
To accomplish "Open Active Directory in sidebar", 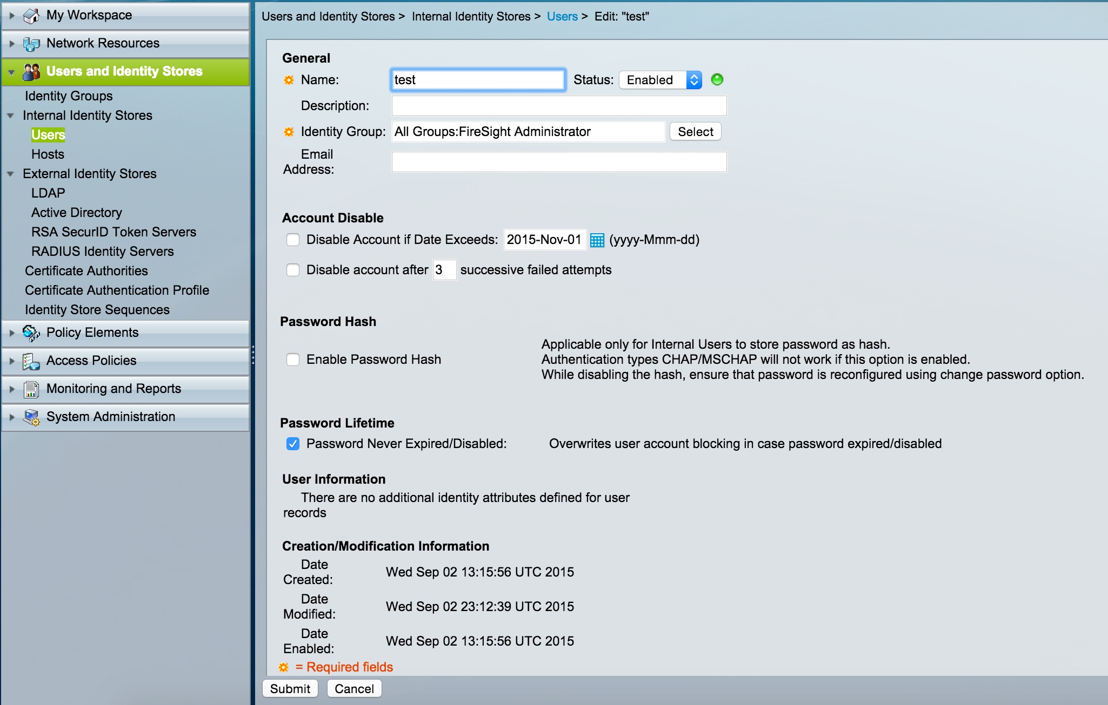I will coord(77,213).
